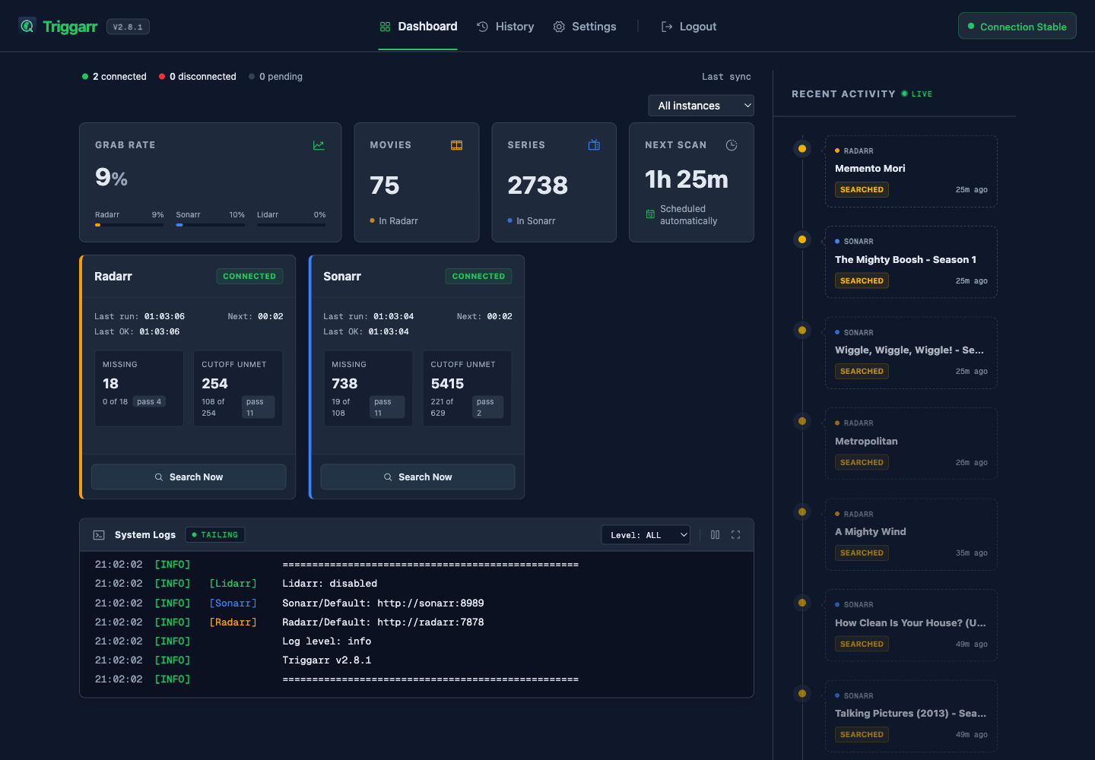The height and width of the screenshot is (760, 1095).
Task: Click the Lidarr grab rate bar
Action: [291, 225]
